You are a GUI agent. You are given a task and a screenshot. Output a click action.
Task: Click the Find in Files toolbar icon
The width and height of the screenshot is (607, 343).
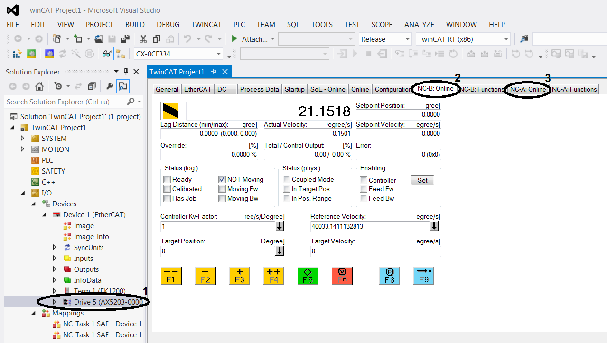pyautogui.click(x=524, y=39)
